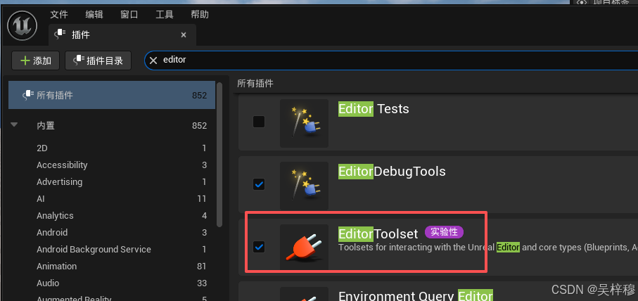638x301 pixels.
Task: Select the 插件 tab
Action: coord(122,35)
